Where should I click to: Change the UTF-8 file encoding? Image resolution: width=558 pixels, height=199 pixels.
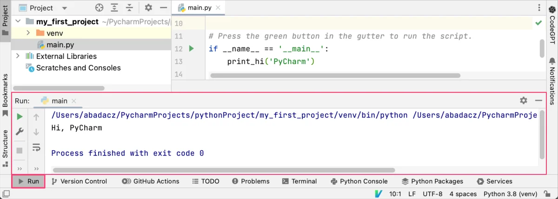(433, 194)
